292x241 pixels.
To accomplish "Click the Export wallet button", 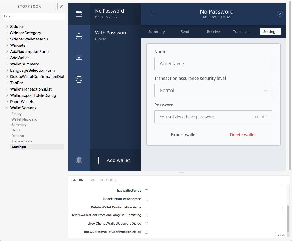I will pyautogui.click(x=184, y=135).
